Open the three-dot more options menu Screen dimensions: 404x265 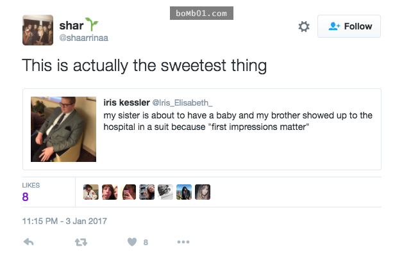click(x=183, y=242)
